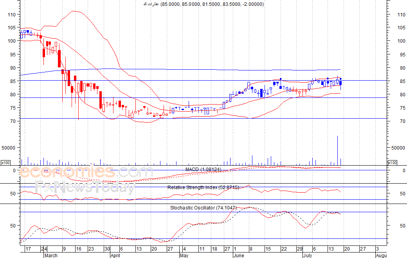Click the 75 price label on right axis
Screen dimensions: 407x258
tap(403, 108)
